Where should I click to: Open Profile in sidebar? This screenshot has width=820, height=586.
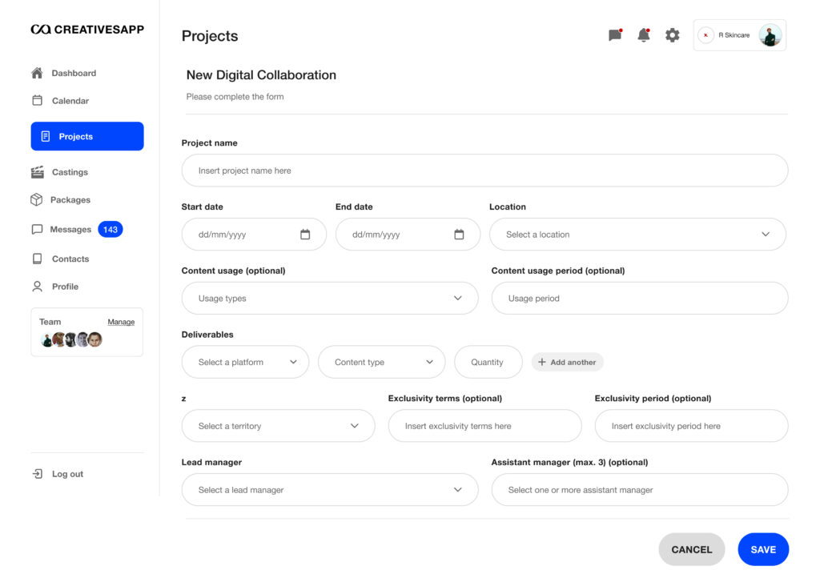[65, 287]
